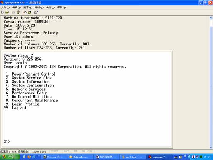
Task: Click the "Number of lines" line
Action: [x=45, y=48]
